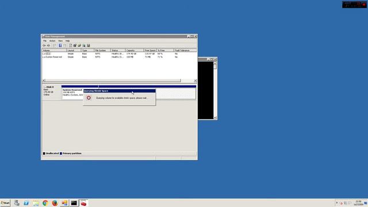Click the Properties toolbar icon

pyautogui.click(x=75, y=45)
